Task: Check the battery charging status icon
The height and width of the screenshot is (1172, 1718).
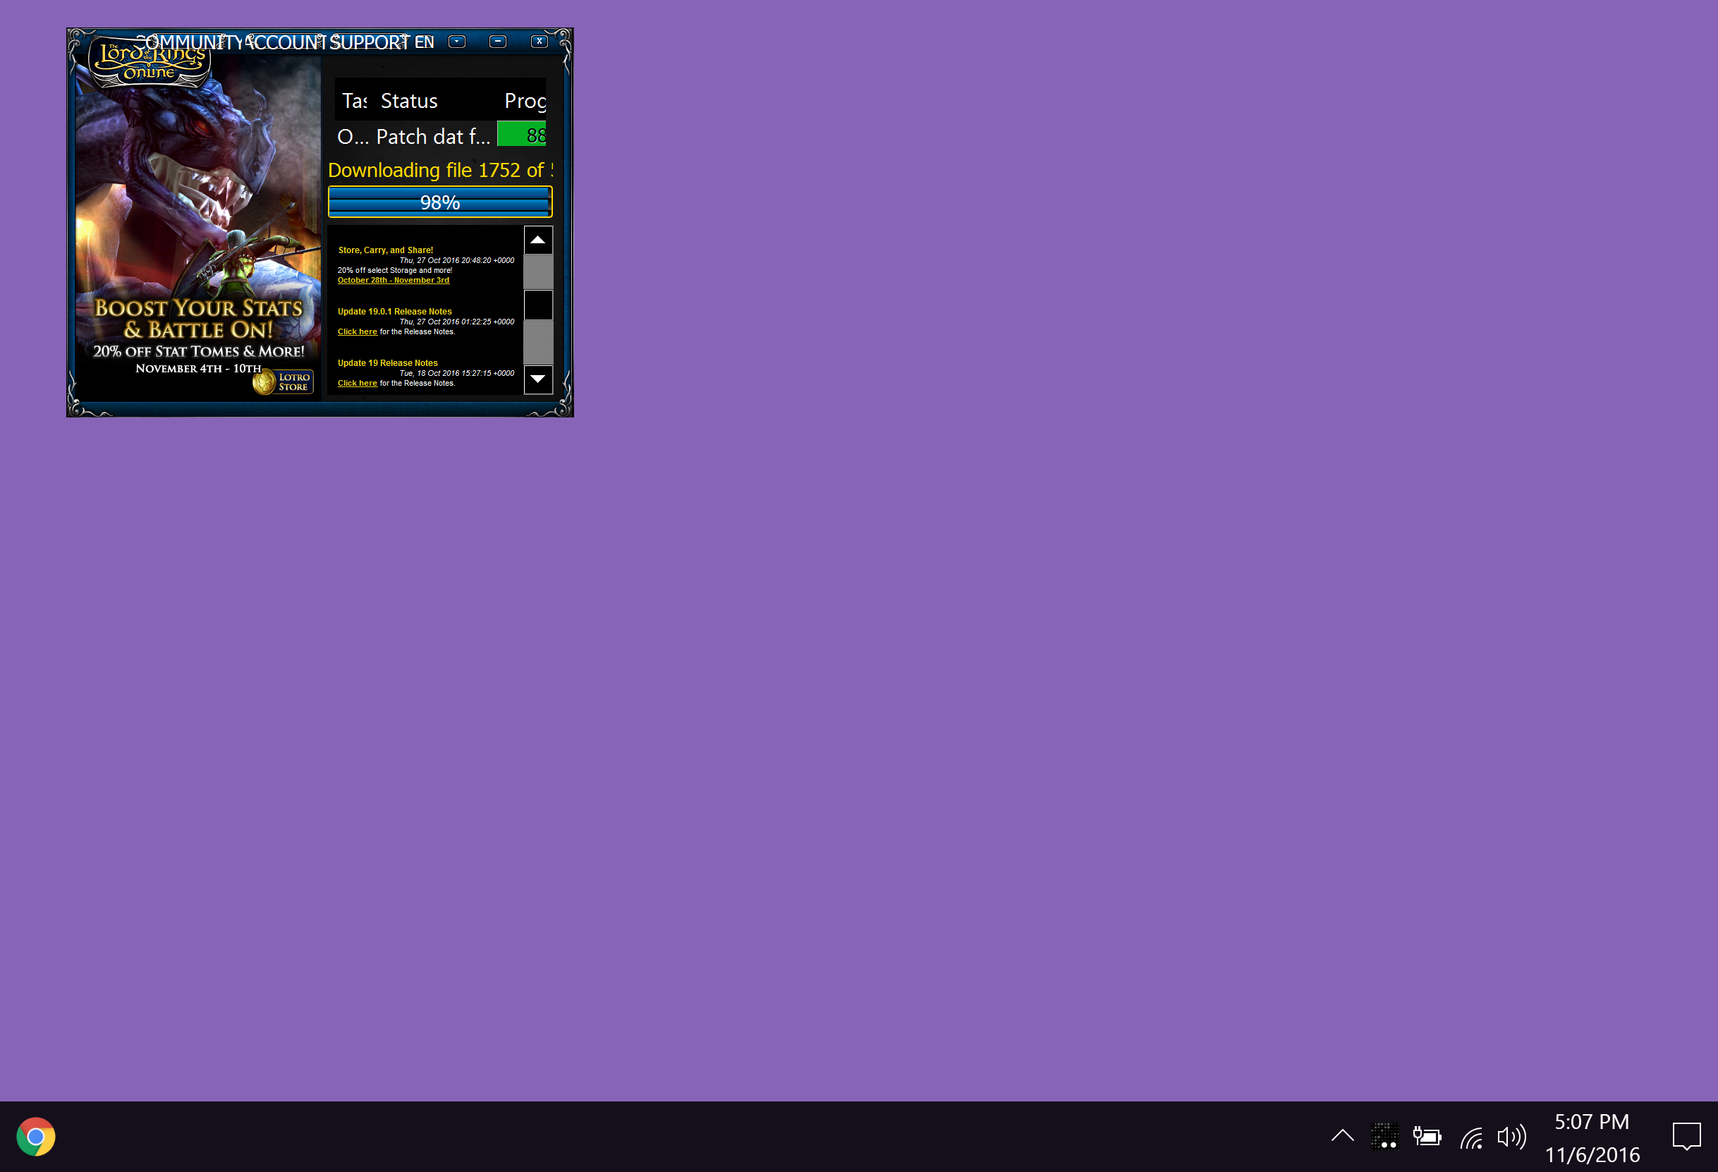Action: [1427, 1136]
